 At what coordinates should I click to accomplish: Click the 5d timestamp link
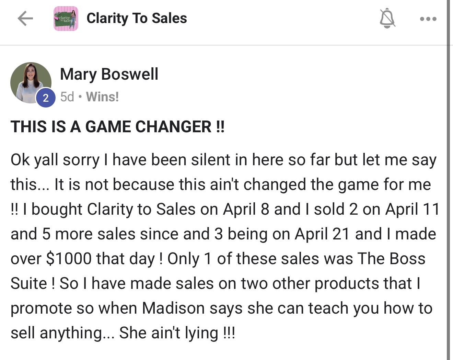(67, 97)
